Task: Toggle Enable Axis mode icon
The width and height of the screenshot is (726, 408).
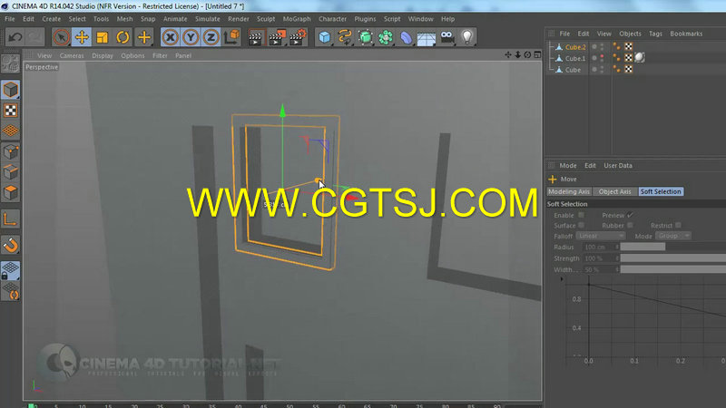Action: pyautogui.click(x=10, y=219)
